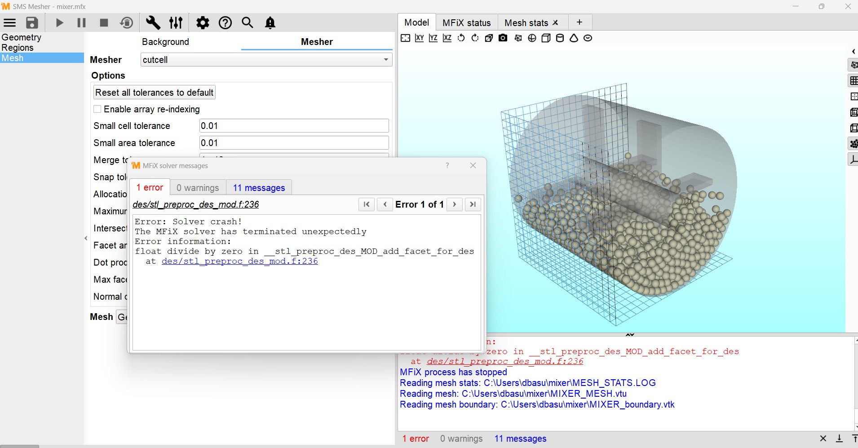Collapse the right visibility sidebar chevron

(854, 51)
